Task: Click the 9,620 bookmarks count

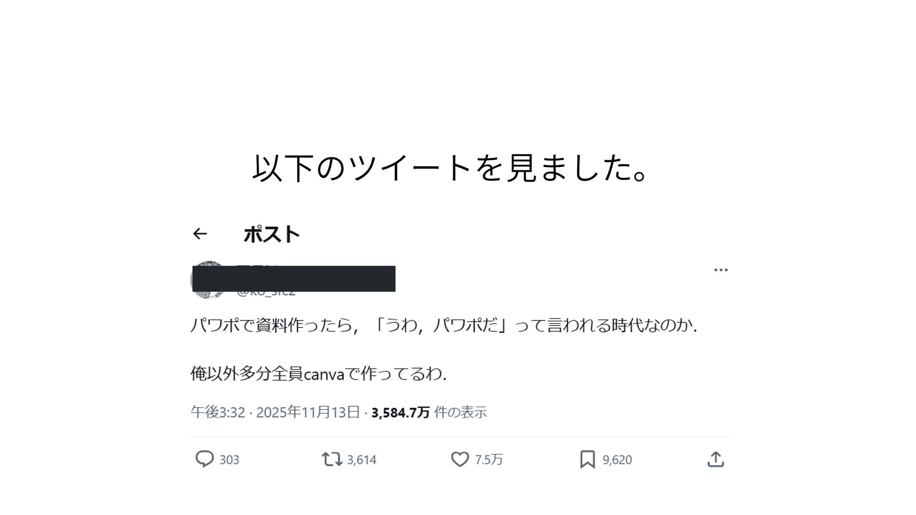Action: coord(617,460)
